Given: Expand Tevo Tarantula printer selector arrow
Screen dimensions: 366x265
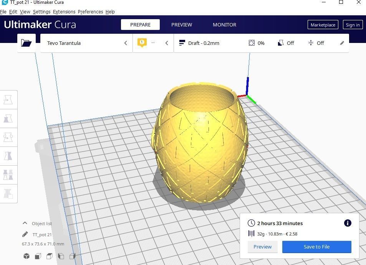Looking at the screenshot, I should [x=126, y=43].
